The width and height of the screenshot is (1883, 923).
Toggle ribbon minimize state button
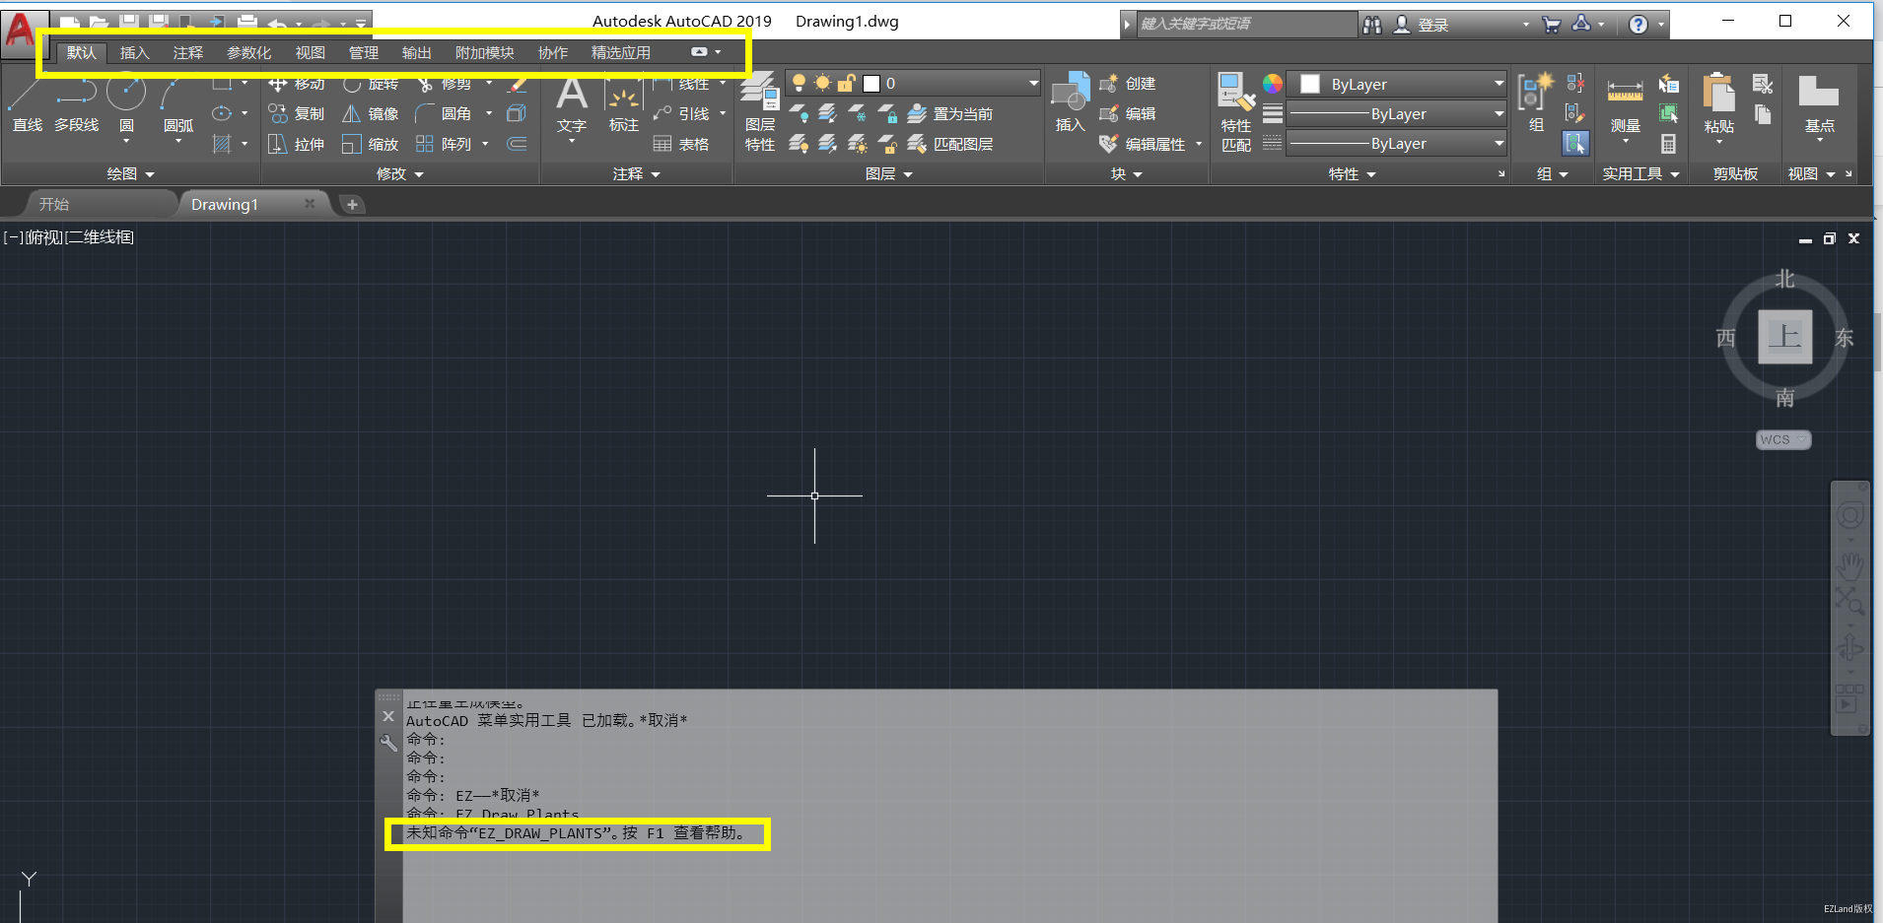point(699,52)
